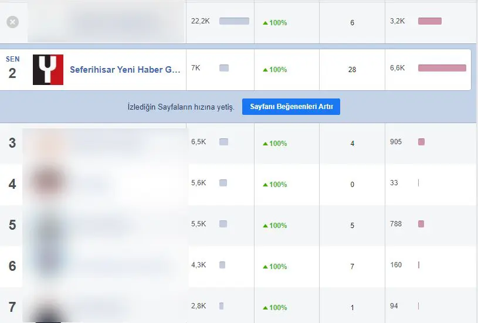Click the 788 engagement value in row 5
Viewport: 478px width, 323px height.
[396, 224]
